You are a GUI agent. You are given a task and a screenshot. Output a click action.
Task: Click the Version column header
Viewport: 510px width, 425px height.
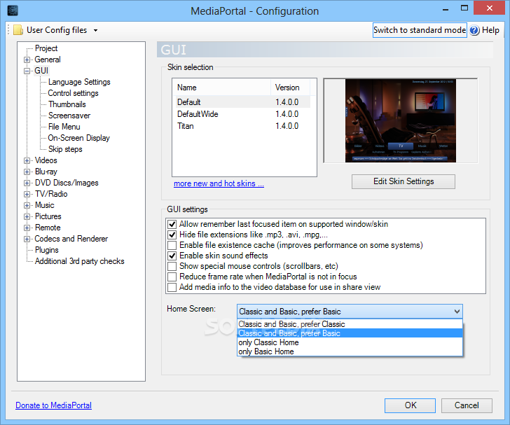click(x=290, y=88)
